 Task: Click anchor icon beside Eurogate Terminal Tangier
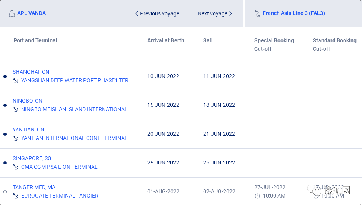pyautogui.click(x=16, y=196)
